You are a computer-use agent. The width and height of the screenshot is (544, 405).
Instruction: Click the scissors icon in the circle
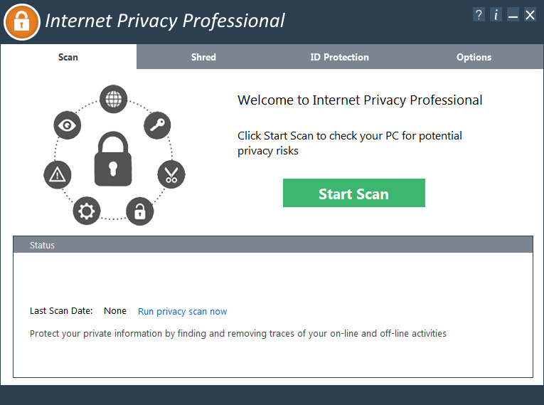171,174
